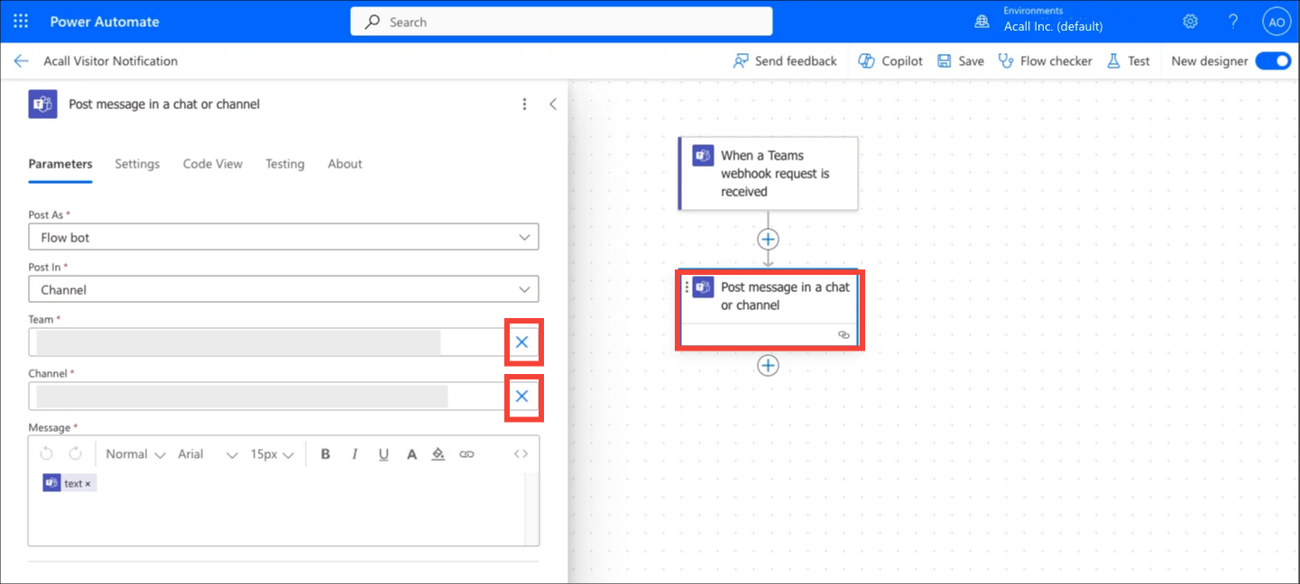Click in the top Search box
1300x584 pixels.
pos(561,22)
